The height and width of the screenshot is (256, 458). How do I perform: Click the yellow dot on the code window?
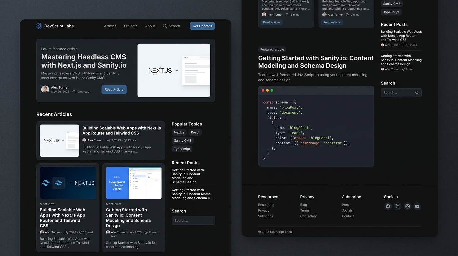click(267, 90)
